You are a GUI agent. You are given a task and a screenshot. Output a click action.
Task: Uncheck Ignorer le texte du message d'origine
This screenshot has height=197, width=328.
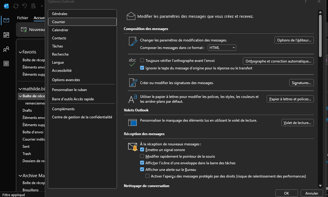pyautogui.click(x=142, y=68)
